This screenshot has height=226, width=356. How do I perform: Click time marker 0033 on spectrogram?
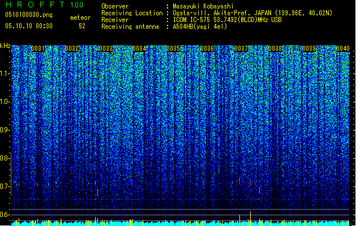pos(106,49)
